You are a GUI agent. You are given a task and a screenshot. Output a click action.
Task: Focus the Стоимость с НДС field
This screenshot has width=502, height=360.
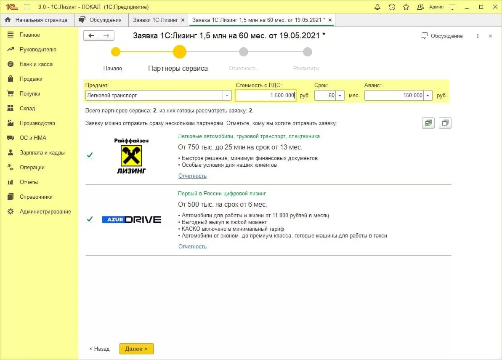tap(266, 96)
